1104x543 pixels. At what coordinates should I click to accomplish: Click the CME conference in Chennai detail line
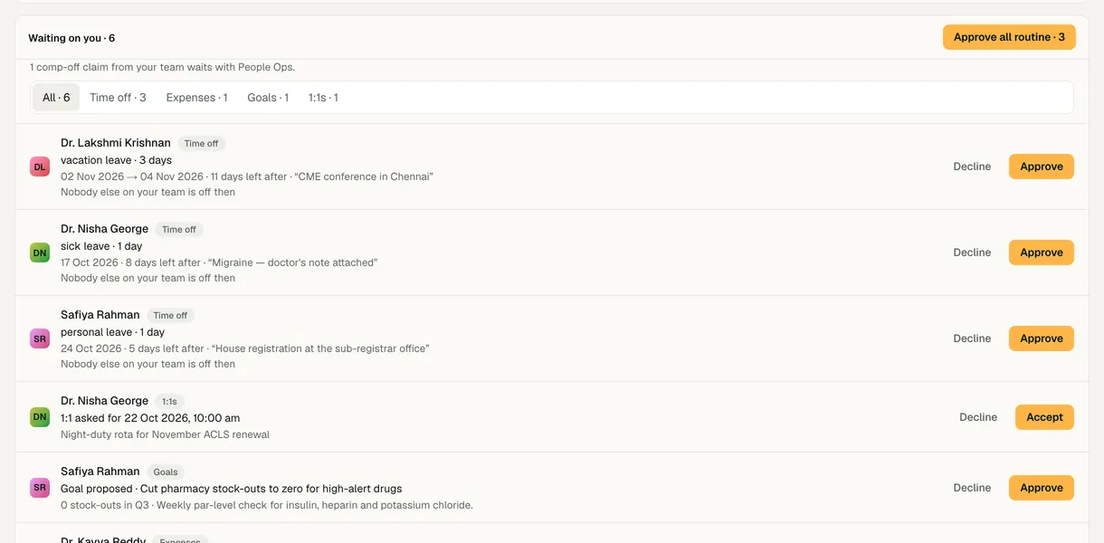click(x=247, y=176)
